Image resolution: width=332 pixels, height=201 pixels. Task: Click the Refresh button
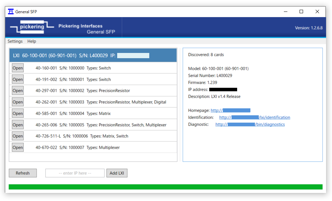pyautogui.click(x=23, y=173)
